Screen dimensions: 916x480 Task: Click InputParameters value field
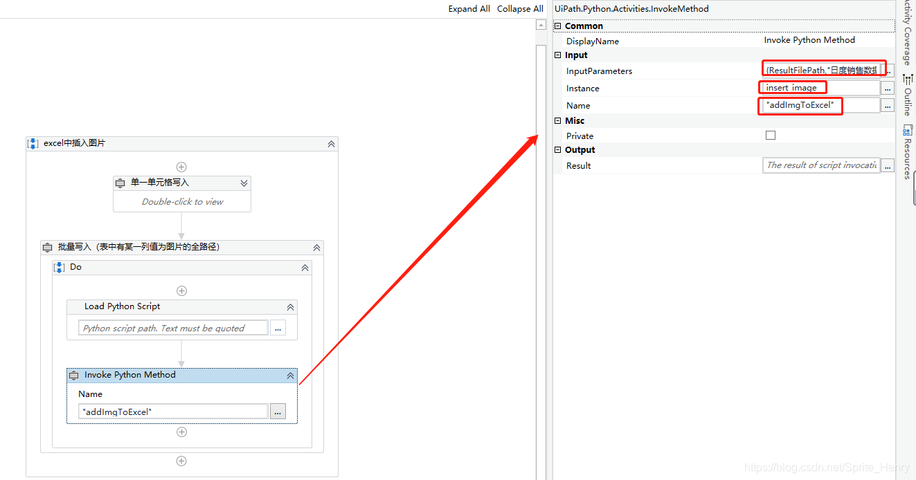click(x=821, y=71)
